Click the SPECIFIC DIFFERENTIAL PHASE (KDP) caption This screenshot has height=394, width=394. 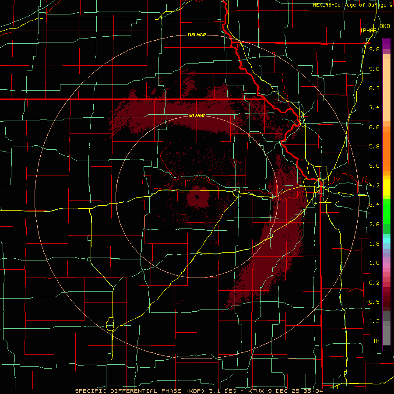click(x=140, y=391)
